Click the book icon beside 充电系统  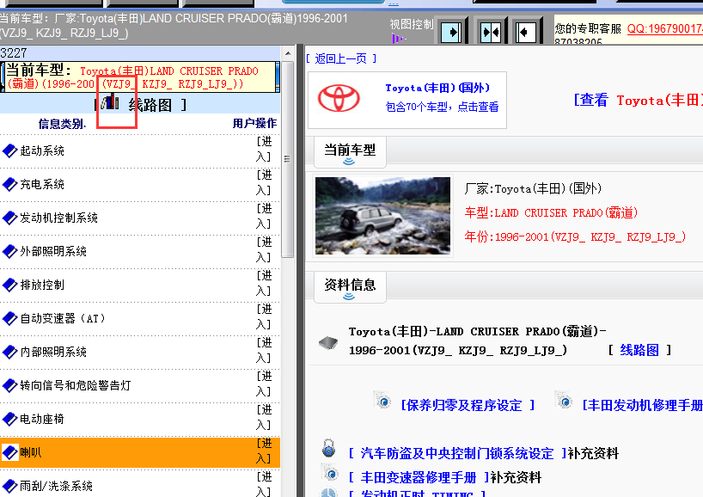9,184
